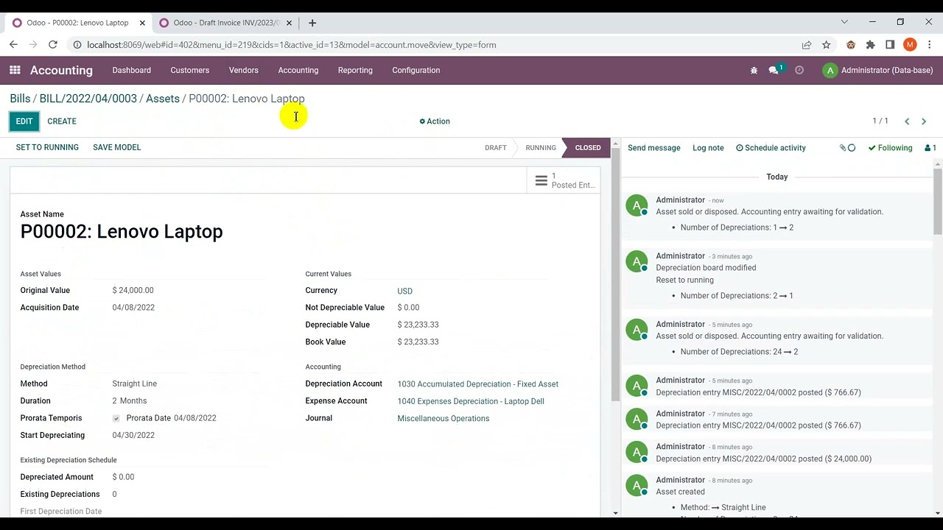
Task: Close the Lenovo Laptop browser tab
Action: 142,23
